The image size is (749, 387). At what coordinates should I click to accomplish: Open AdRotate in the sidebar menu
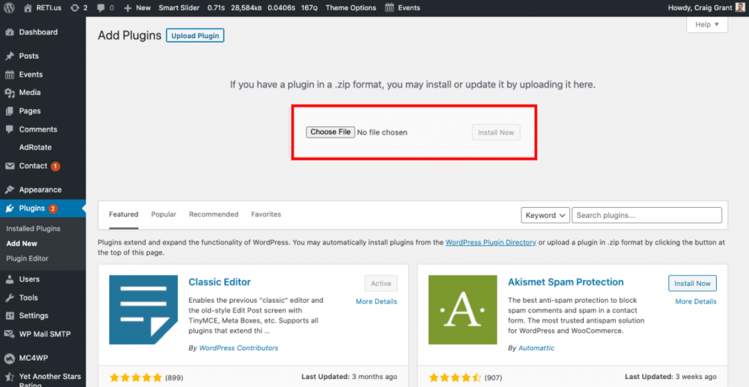35,148
